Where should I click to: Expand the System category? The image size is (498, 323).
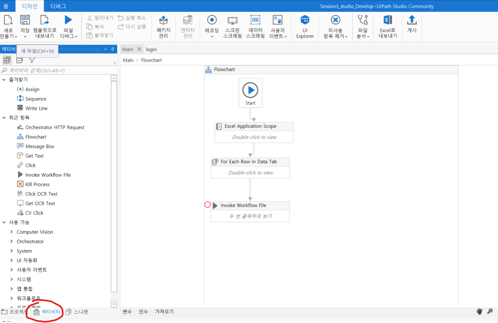point(11,251)
